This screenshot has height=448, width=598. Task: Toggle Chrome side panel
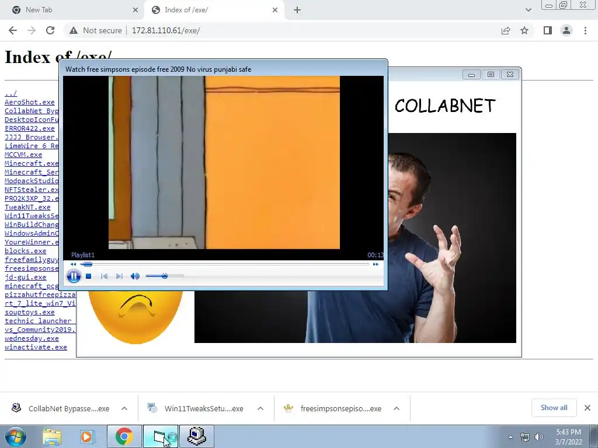(548, 30)
